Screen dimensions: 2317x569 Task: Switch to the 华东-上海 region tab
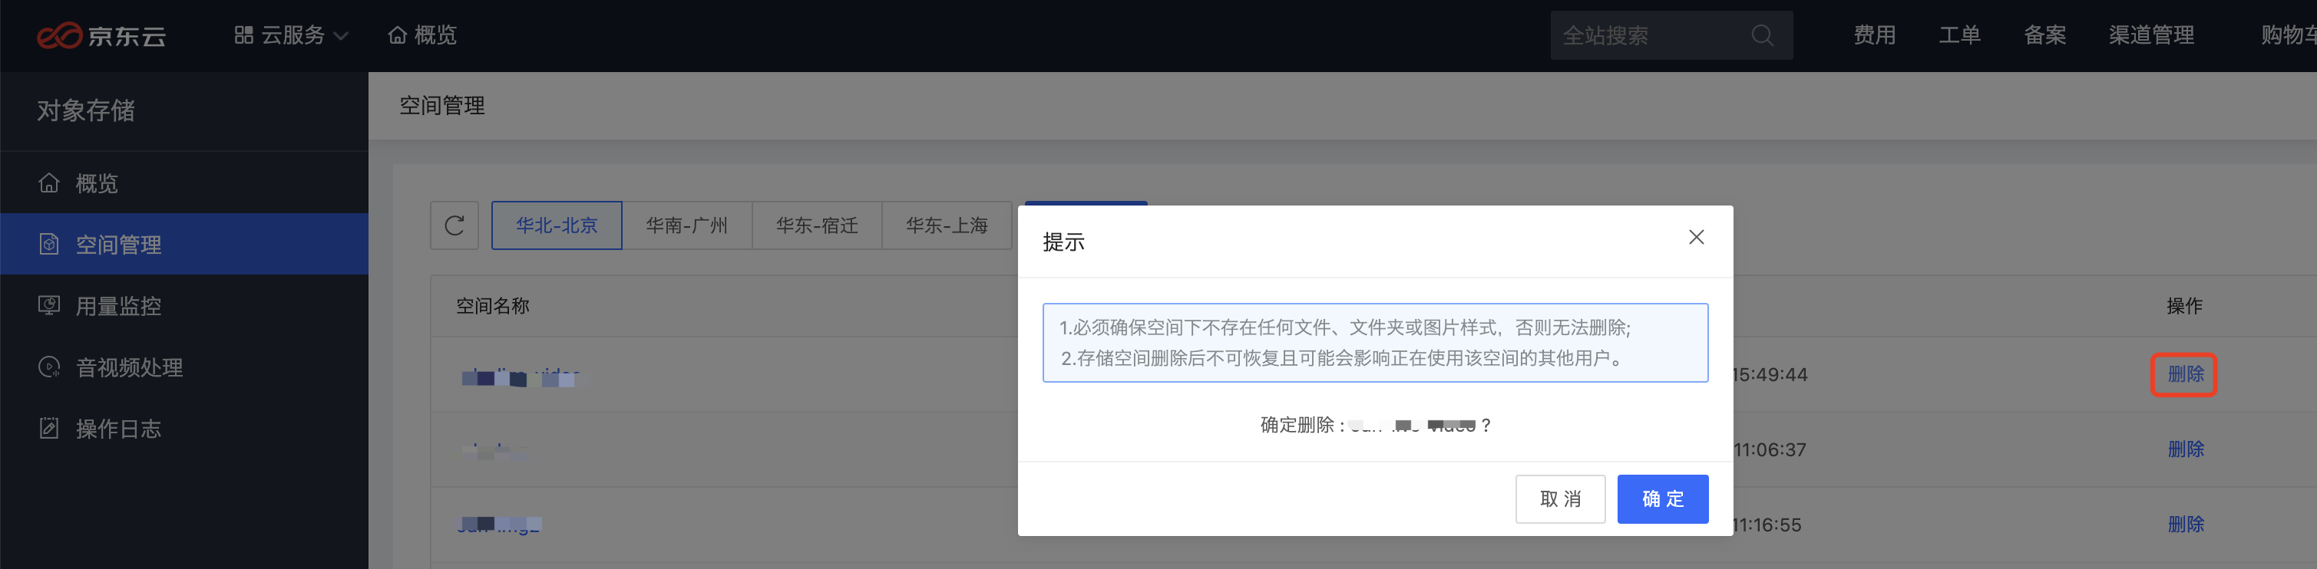(947, 225)
